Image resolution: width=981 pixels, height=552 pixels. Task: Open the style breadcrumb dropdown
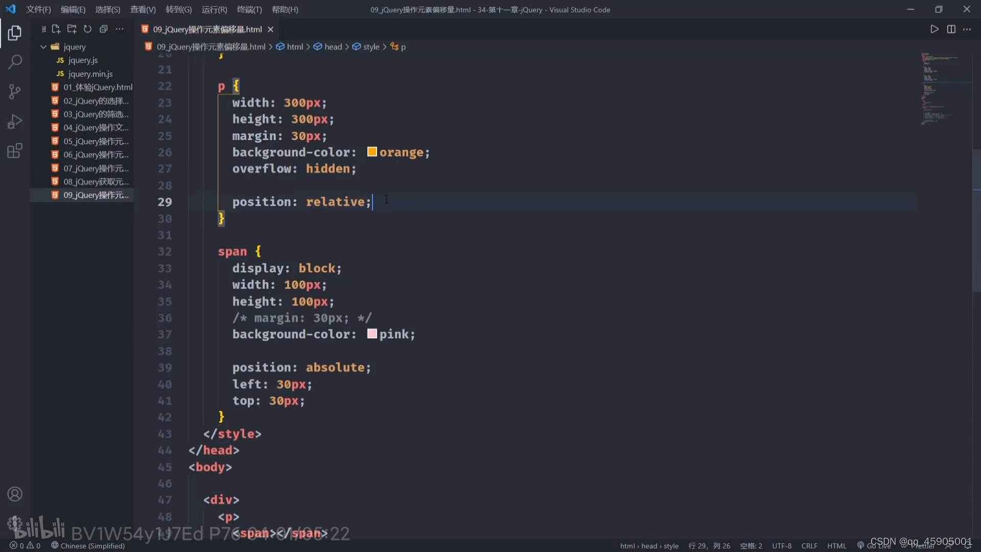[371, 47]
